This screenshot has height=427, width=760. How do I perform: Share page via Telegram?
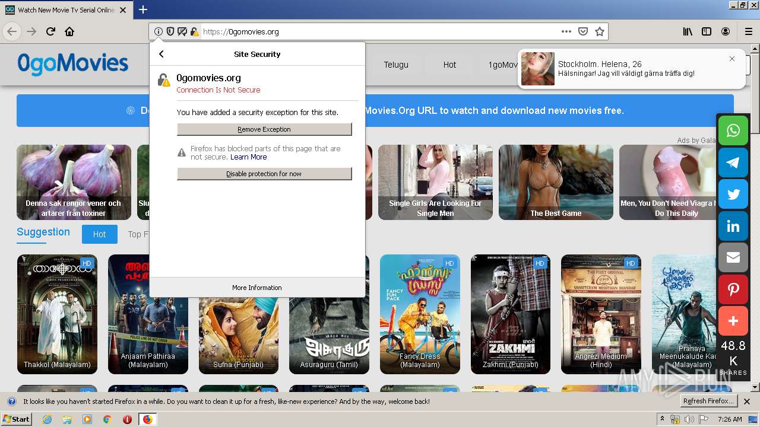click(x=733, y=162)
